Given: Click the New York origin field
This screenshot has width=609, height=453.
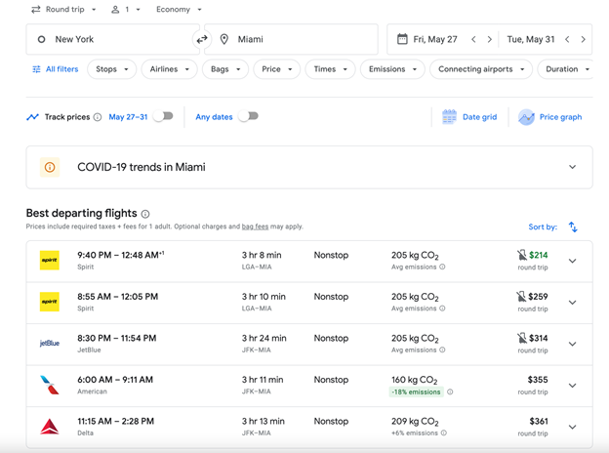Looking at the screenshot, I should (x=112, y=39).
